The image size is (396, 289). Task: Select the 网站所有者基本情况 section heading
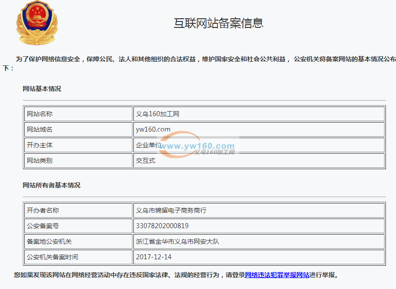click(x=51, y=185)
